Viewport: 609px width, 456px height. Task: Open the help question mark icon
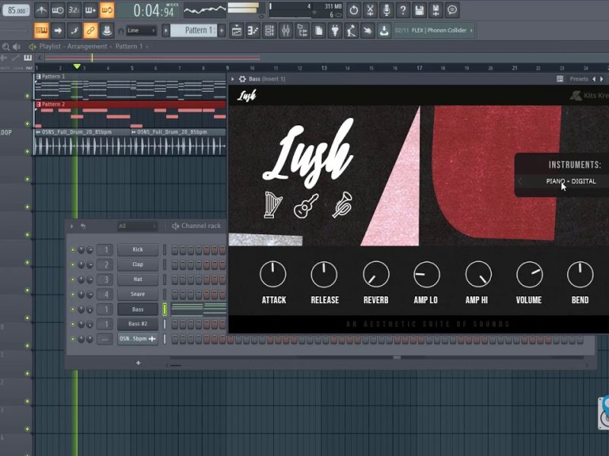point(403,11)
